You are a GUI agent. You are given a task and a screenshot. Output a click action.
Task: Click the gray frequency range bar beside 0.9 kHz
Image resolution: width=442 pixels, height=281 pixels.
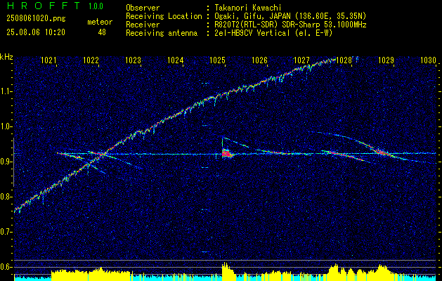tap(13, 162)
